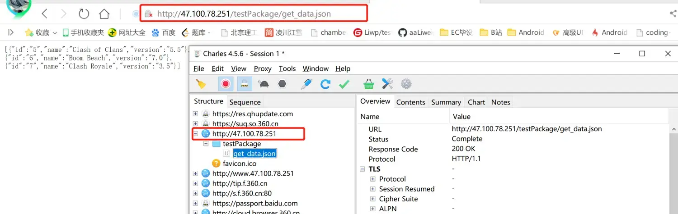678x214 pixels.
Task: Open the 百度 bookmark
Action: tap(164, 32)
